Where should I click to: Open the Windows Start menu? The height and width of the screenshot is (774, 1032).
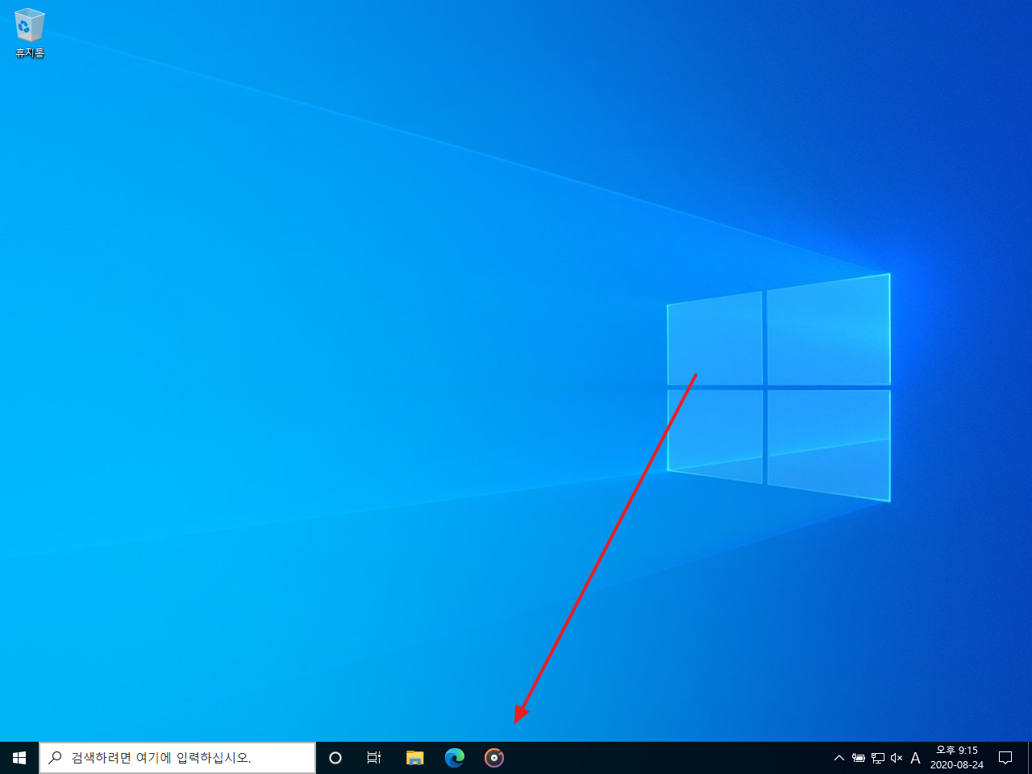19,758
